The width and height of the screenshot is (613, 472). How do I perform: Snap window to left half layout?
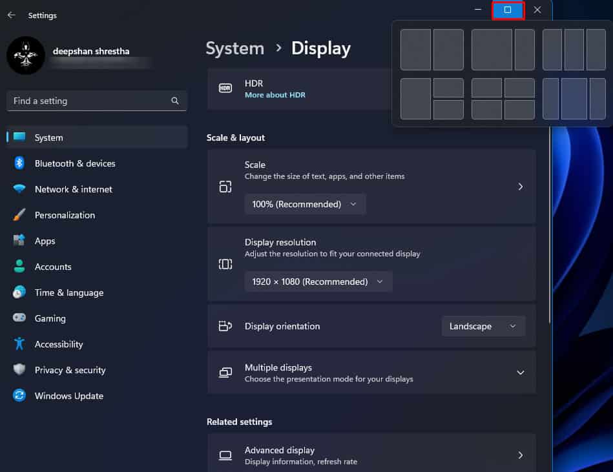[x=415, y=50]
